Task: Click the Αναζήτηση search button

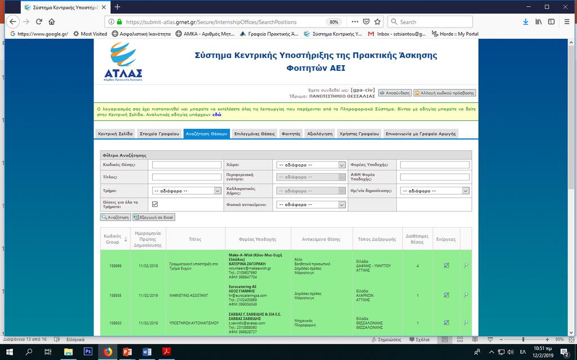Action: [116, 217]
